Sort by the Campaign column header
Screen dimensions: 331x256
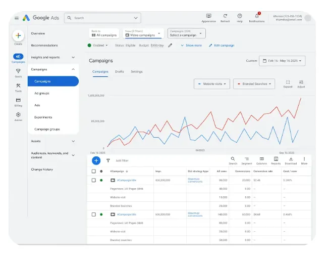(x=119, y=171)
